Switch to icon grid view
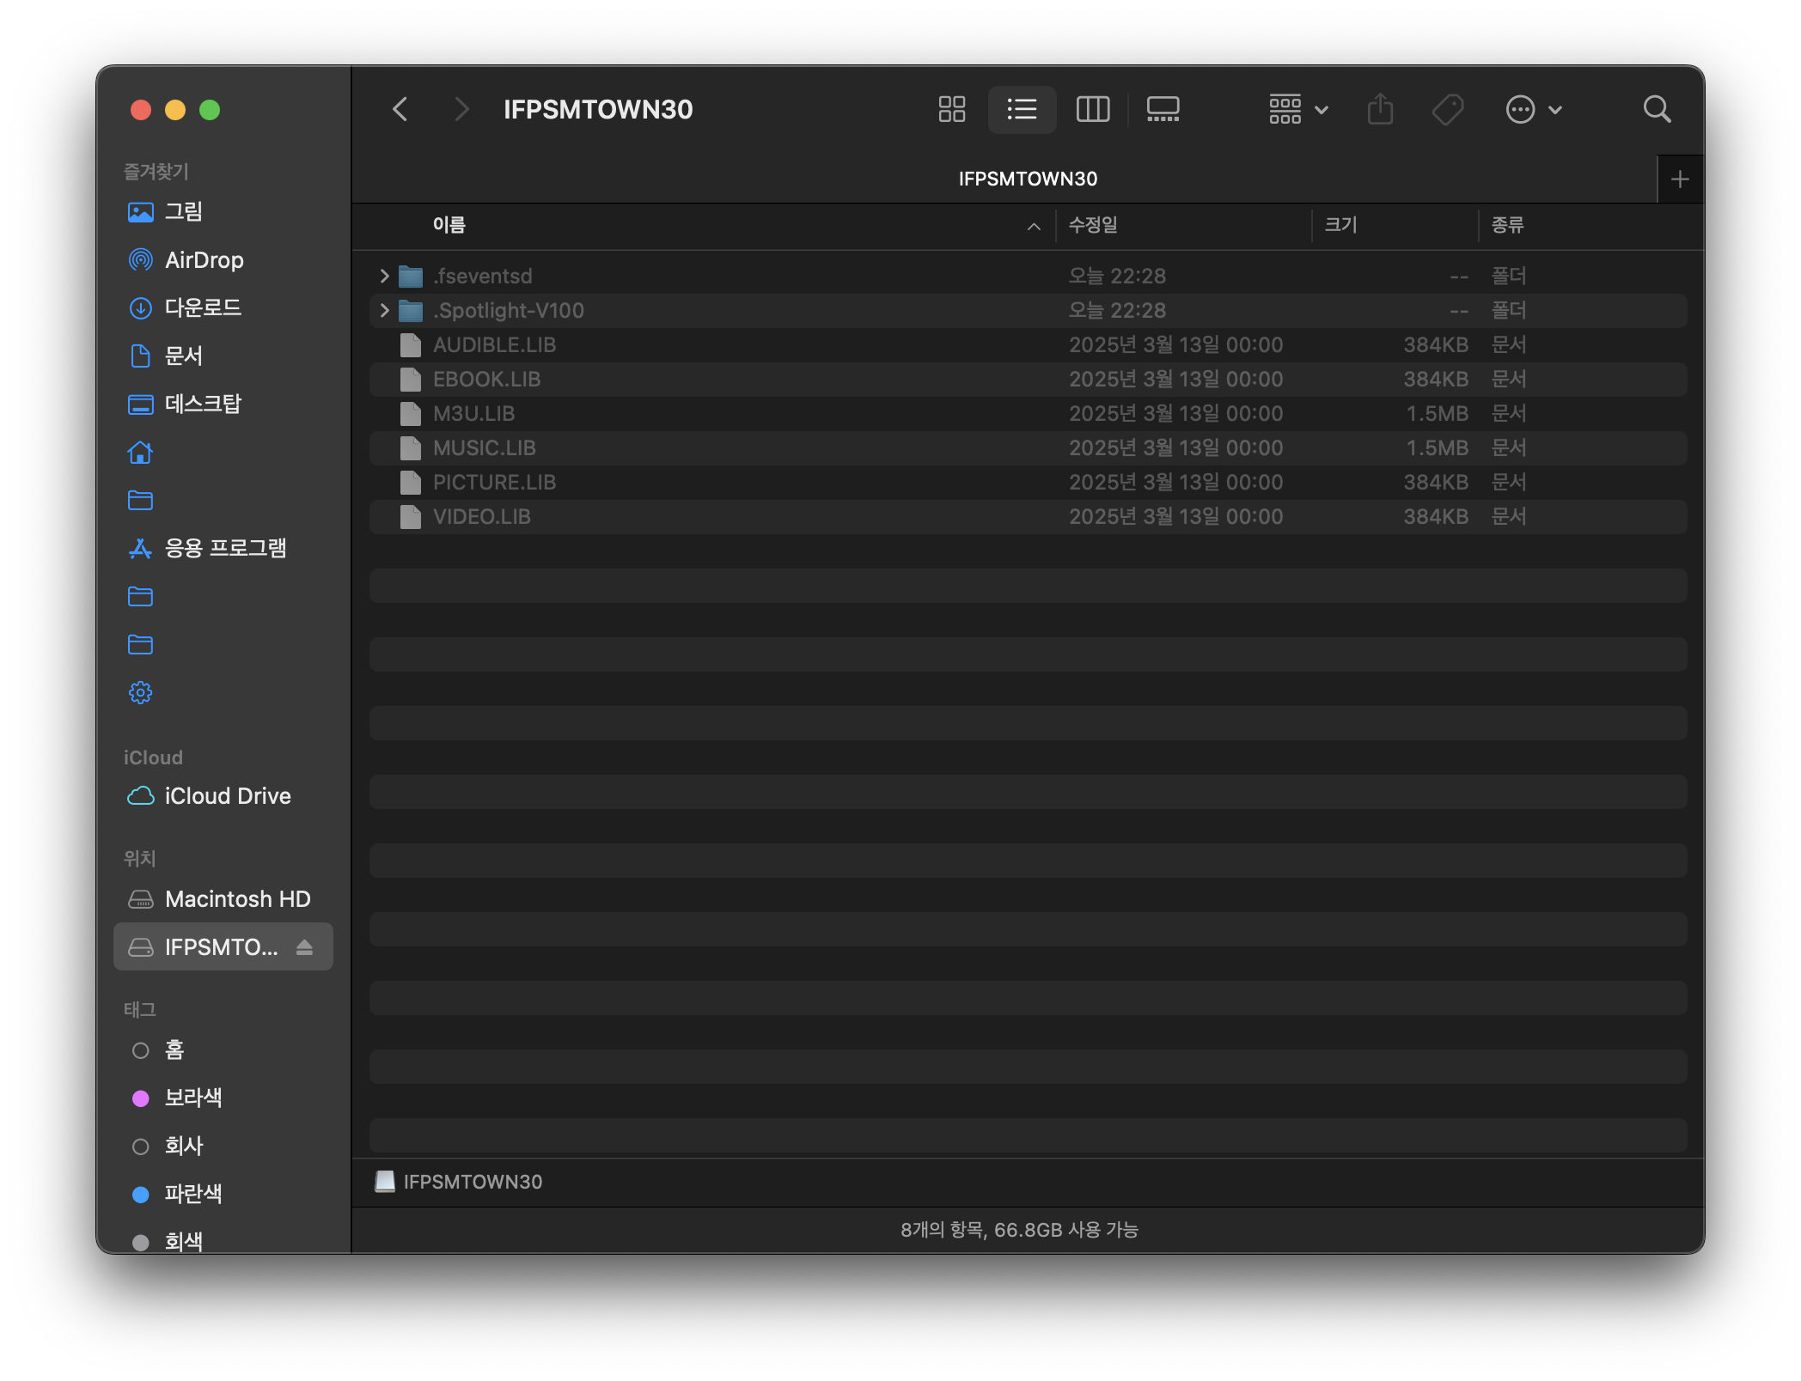Screen dimensions: 1801x1381 click(x=951, y=109)
